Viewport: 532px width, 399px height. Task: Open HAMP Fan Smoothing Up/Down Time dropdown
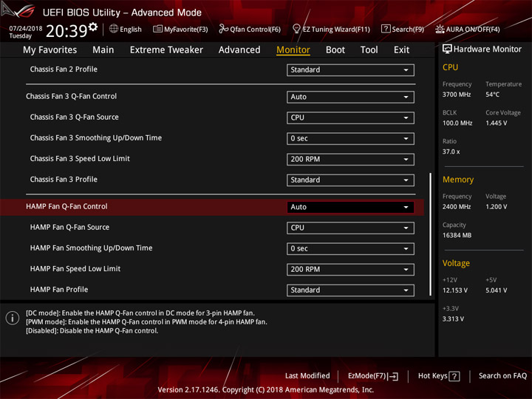350,248
